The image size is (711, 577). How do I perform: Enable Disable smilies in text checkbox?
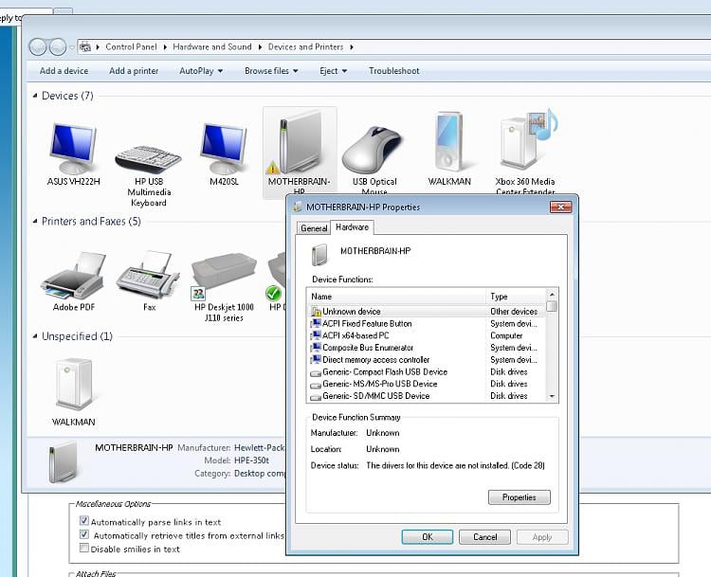point(83,548)
